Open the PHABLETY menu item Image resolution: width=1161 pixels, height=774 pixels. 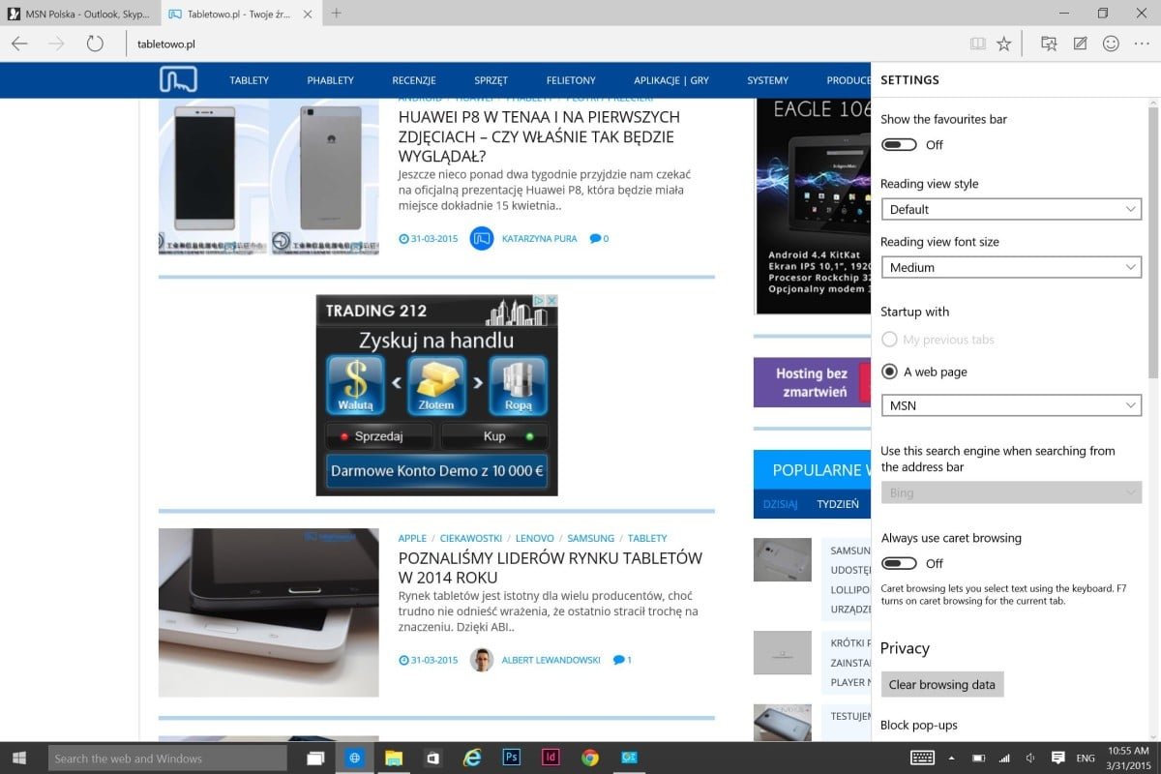coord(331,80)
